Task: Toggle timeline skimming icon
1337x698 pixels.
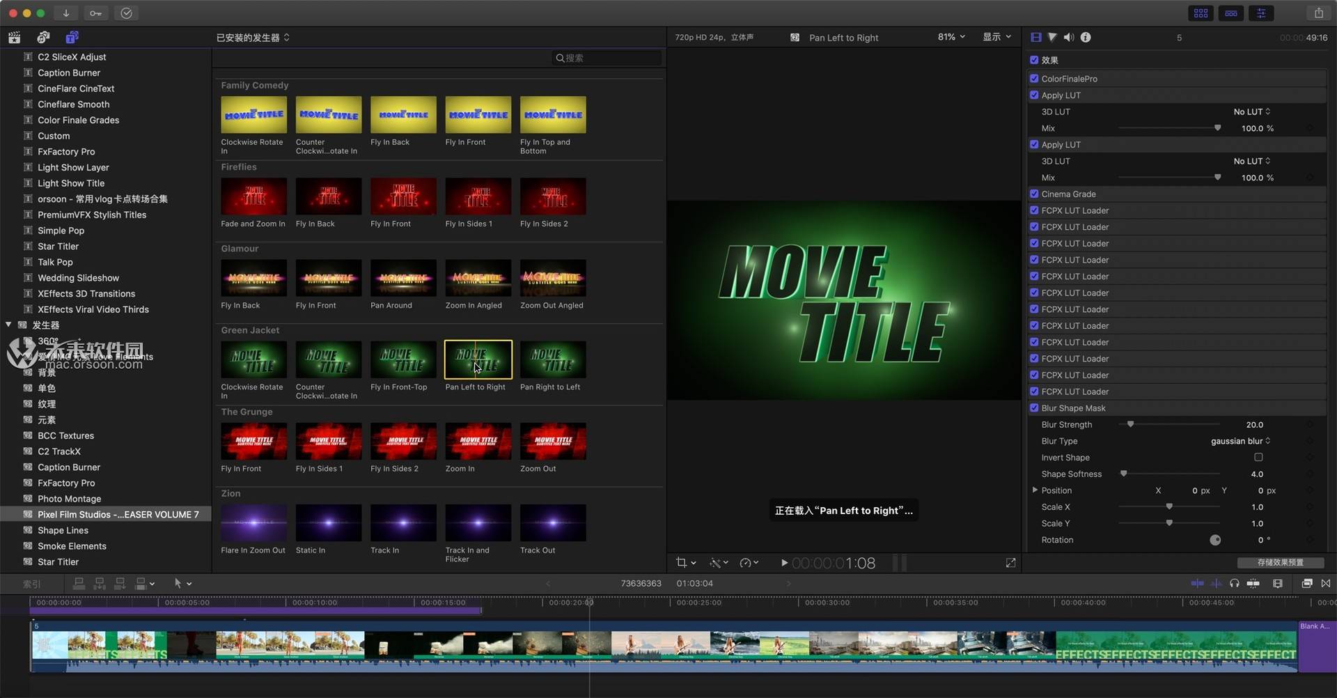Action: point(1197,584)
